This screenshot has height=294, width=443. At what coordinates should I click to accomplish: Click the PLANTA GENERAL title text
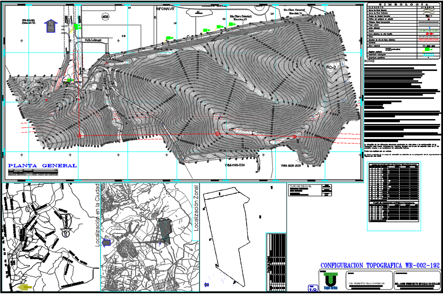(x=43, y=165)
